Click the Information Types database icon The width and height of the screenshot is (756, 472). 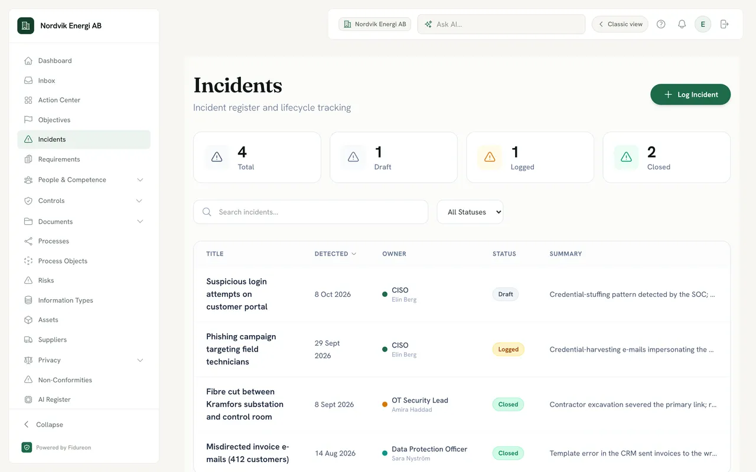click(x=28, y=300)
